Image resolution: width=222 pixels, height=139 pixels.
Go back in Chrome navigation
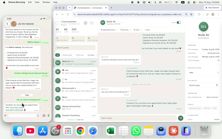point(57,14)
